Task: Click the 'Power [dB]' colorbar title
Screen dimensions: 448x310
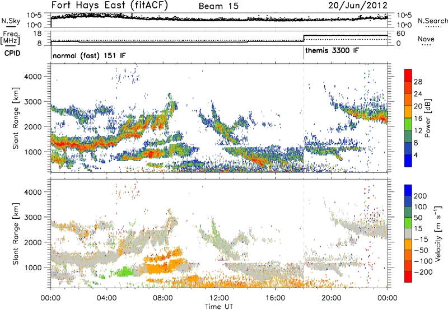Action: click(427, 118)
